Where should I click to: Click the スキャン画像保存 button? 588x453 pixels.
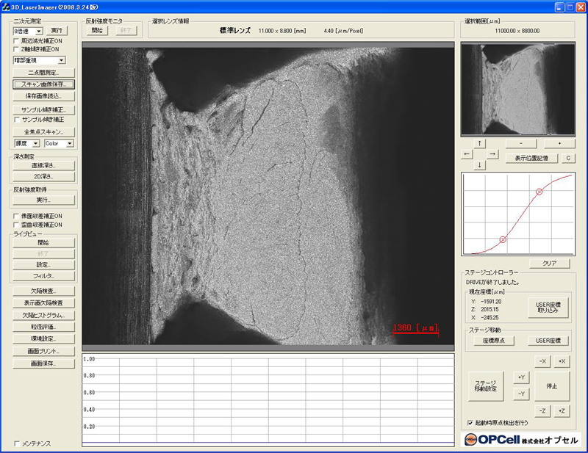[x=43, y=84]
